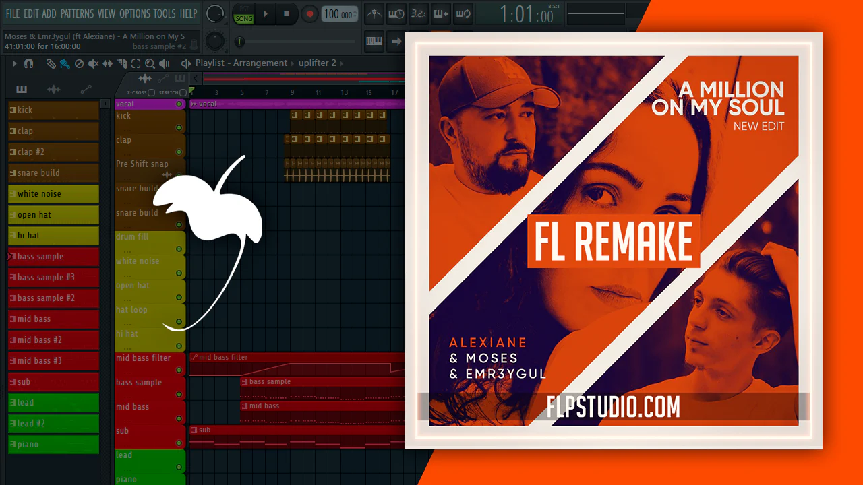Image resolution: width=863 pixels, height=485 pixels.
Task: Adjust the master pitch knob
Action: coord(214,41)
